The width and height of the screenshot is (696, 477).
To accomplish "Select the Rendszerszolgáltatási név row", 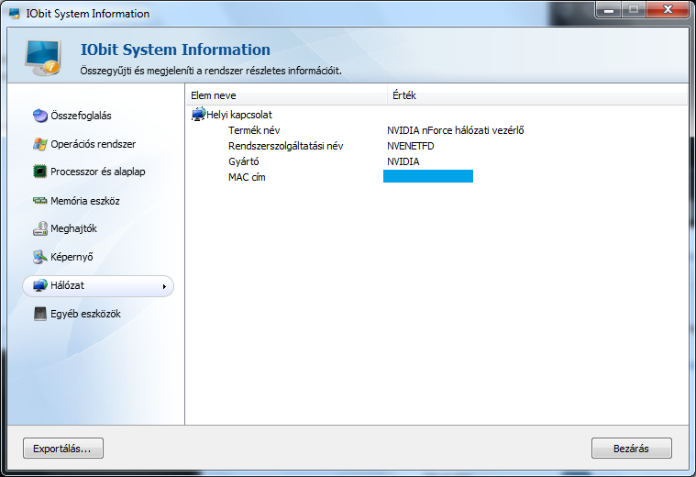I will tap(285, 146).
